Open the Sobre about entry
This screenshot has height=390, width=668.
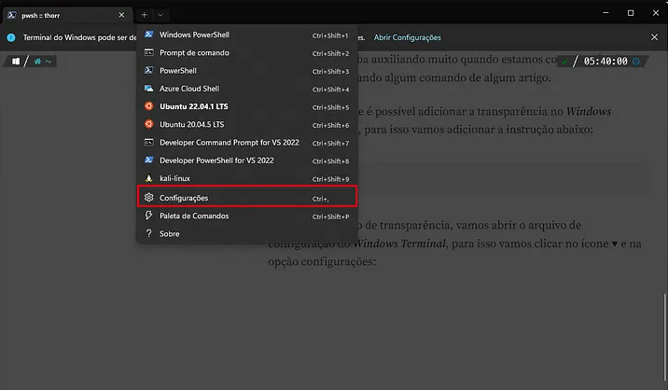tap(247, 234)
